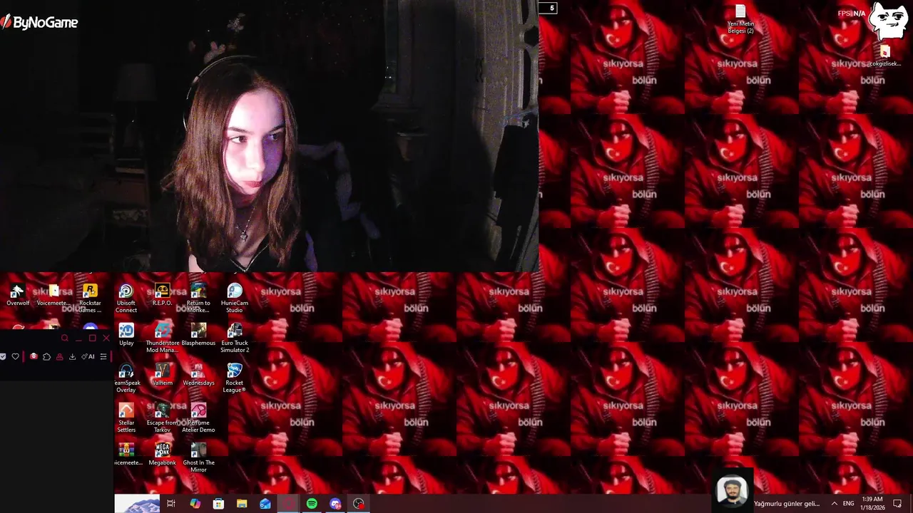Switch the ENG input language indicator
Screen dimensions: 913x513
click(848, 504)
